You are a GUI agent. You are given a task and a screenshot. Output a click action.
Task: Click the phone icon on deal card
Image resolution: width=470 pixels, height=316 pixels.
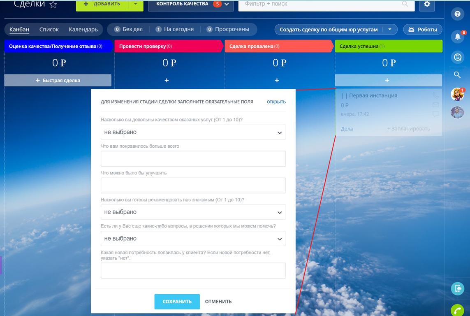pyautogui.click(x=435, y=95)
